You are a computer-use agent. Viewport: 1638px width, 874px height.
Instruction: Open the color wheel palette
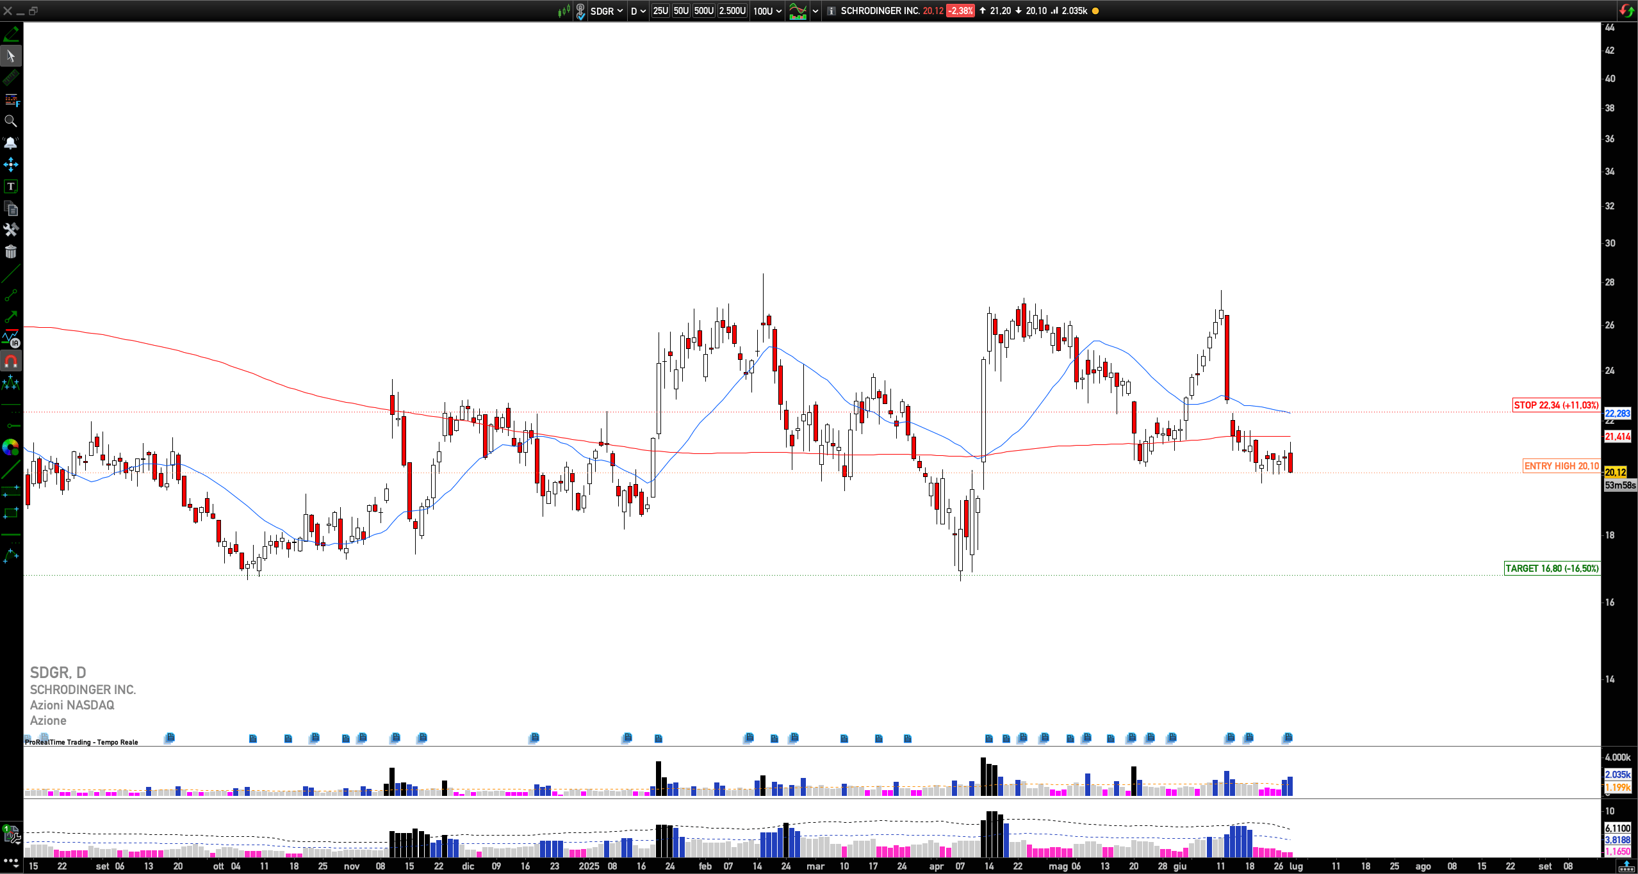(x=11, y=448)
